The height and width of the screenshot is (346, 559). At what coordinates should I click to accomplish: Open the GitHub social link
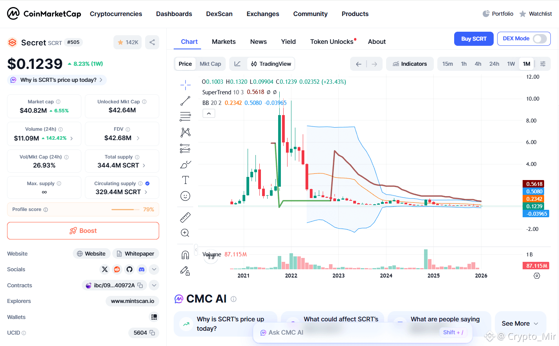point(129,269)
